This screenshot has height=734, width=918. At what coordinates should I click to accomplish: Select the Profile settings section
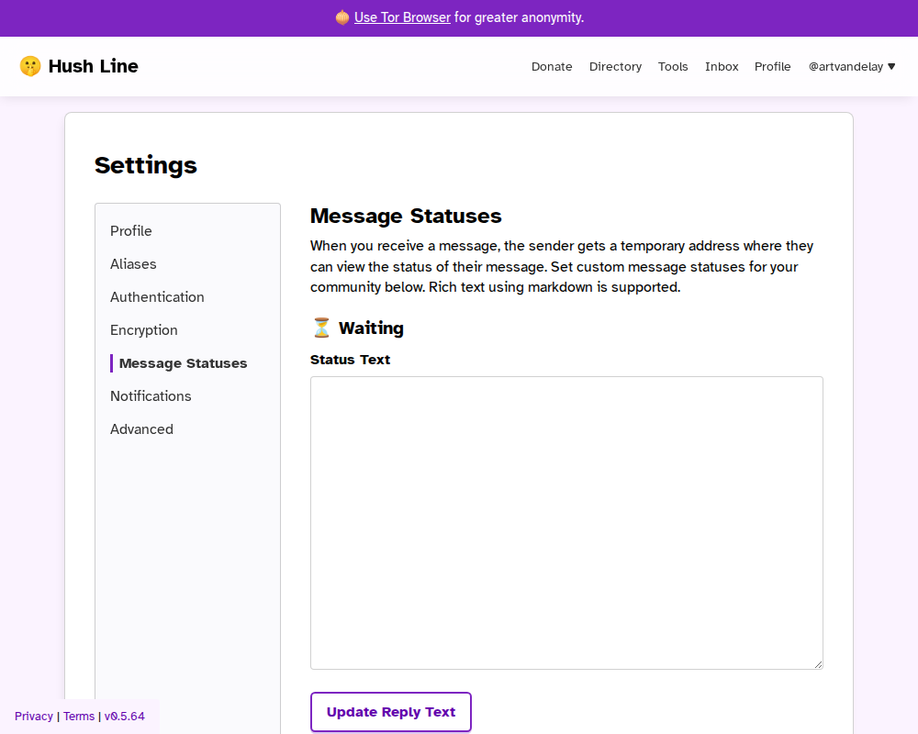(131, 231)
